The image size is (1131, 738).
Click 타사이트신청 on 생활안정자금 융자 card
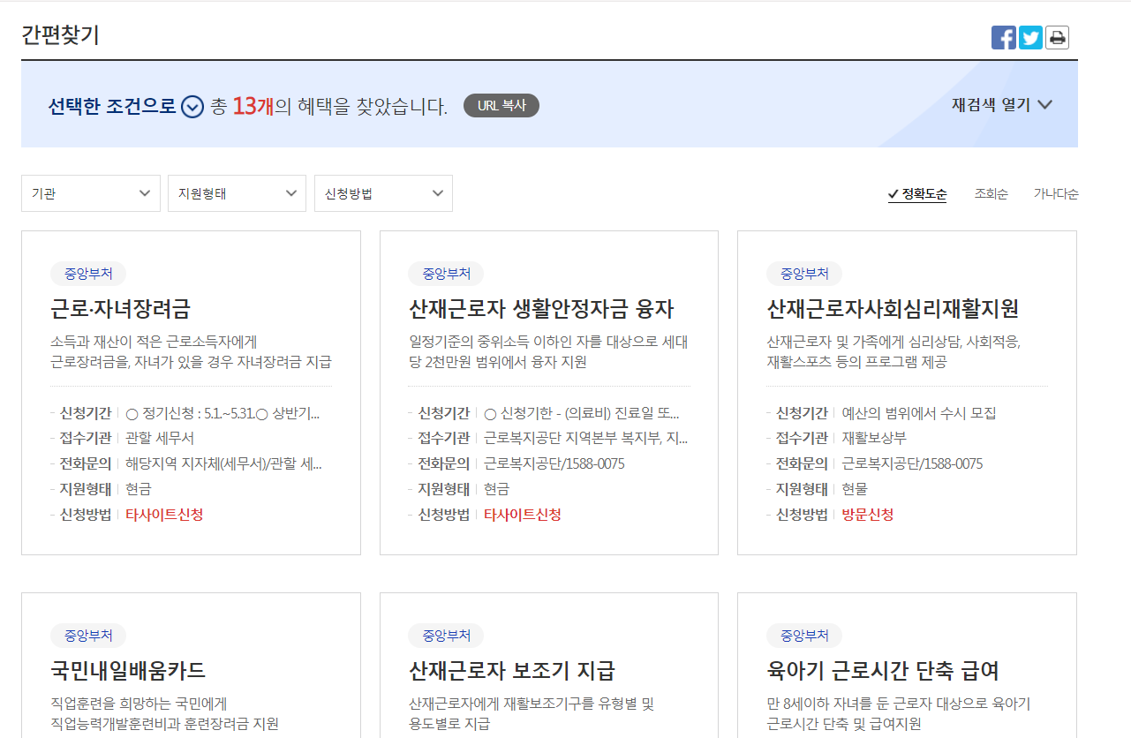coord(523,515)
